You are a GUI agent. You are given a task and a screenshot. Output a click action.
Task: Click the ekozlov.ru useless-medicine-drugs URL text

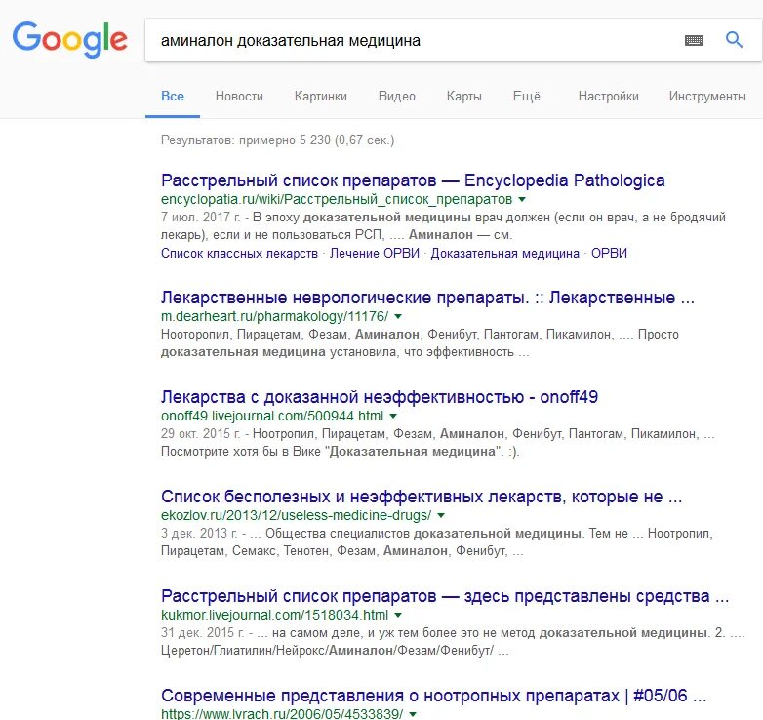click(296, 515)
